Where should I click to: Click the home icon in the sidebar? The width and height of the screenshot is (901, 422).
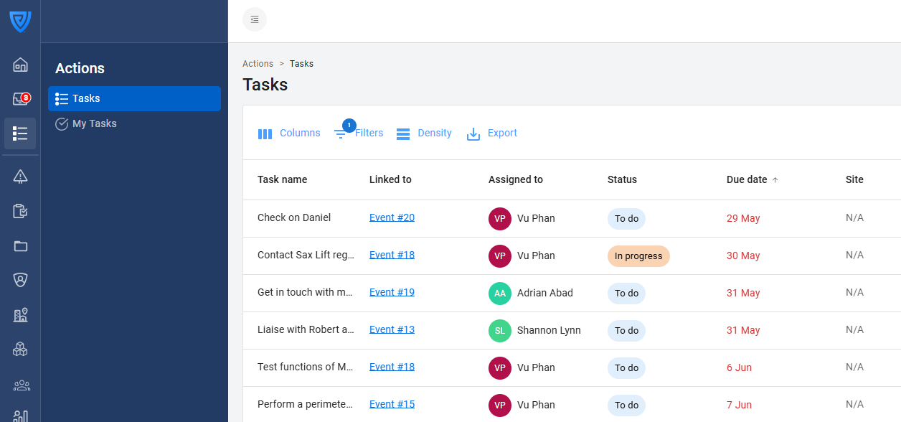(20, 65)
